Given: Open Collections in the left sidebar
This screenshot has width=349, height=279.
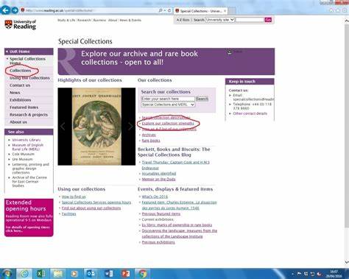Looking at the screenshot, I should (x=21, y=71).
